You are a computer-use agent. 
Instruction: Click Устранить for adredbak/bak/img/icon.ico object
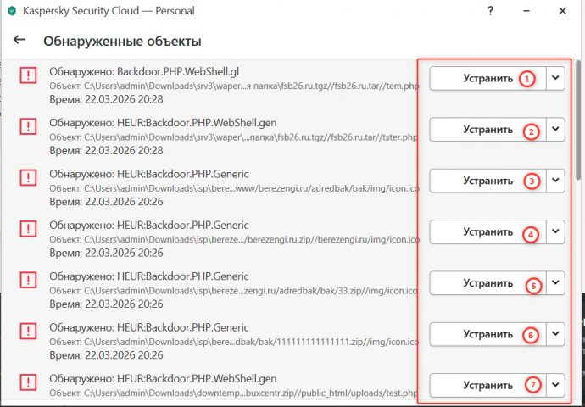487,181
